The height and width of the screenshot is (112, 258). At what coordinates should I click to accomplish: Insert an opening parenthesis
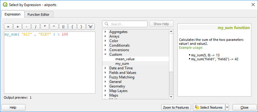pyautogui.click(x=72, y=27)
